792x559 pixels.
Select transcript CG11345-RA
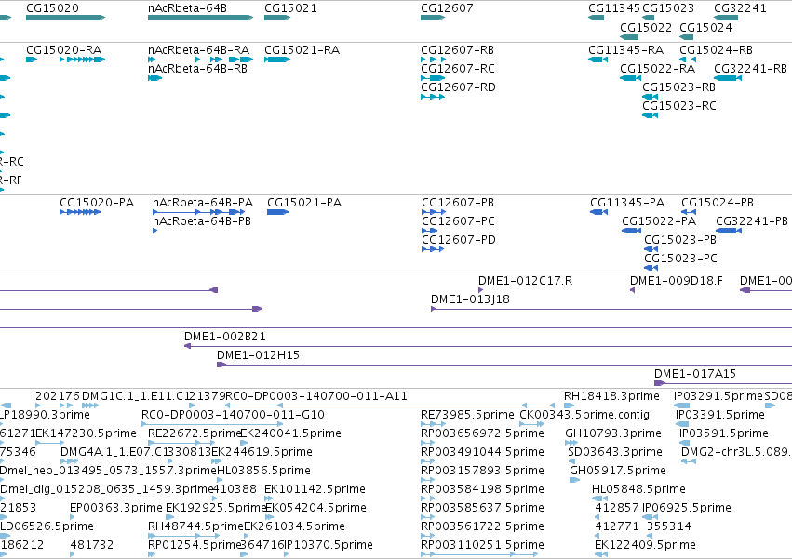[x=598, y=60]
